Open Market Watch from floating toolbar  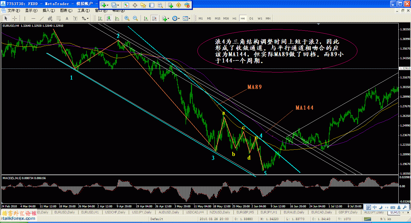[x=126, y=5]
